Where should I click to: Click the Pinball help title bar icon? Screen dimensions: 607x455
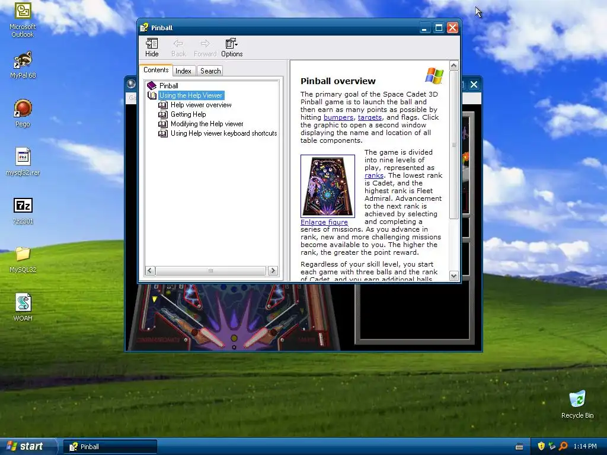[x=144, y=27]
